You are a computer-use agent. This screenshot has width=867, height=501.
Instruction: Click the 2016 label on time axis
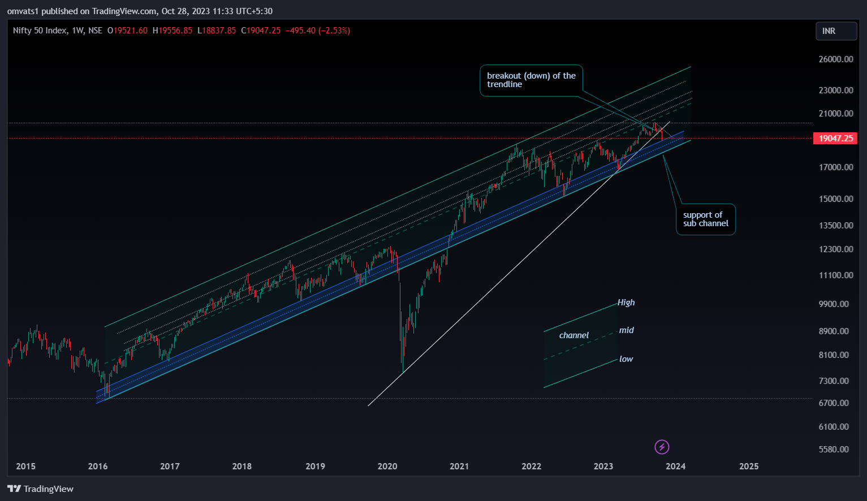click(98, 467)
